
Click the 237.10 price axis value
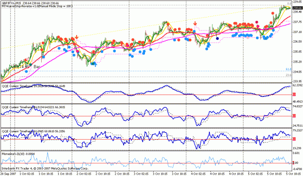(298, 32)
